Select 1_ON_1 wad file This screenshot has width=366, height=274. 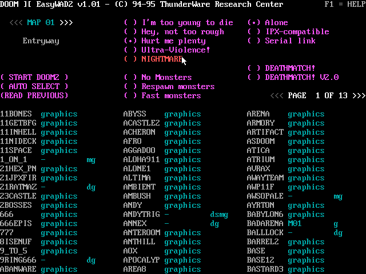click(14, 159)
